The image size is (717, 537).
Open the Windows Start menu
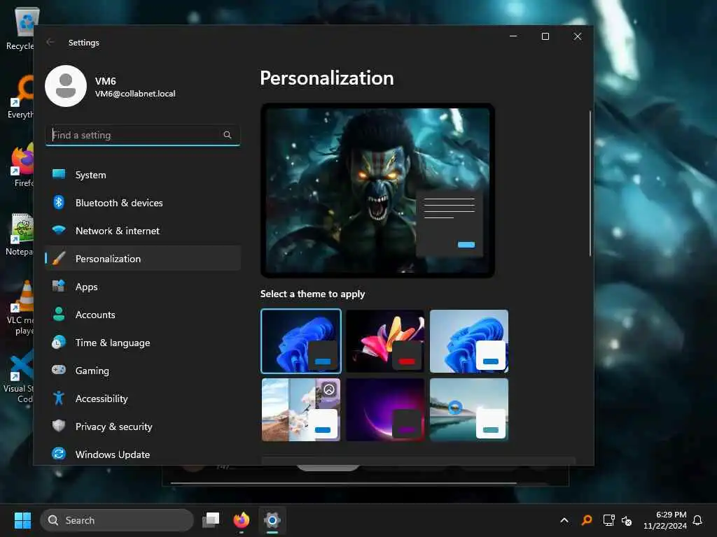(22, 520)
